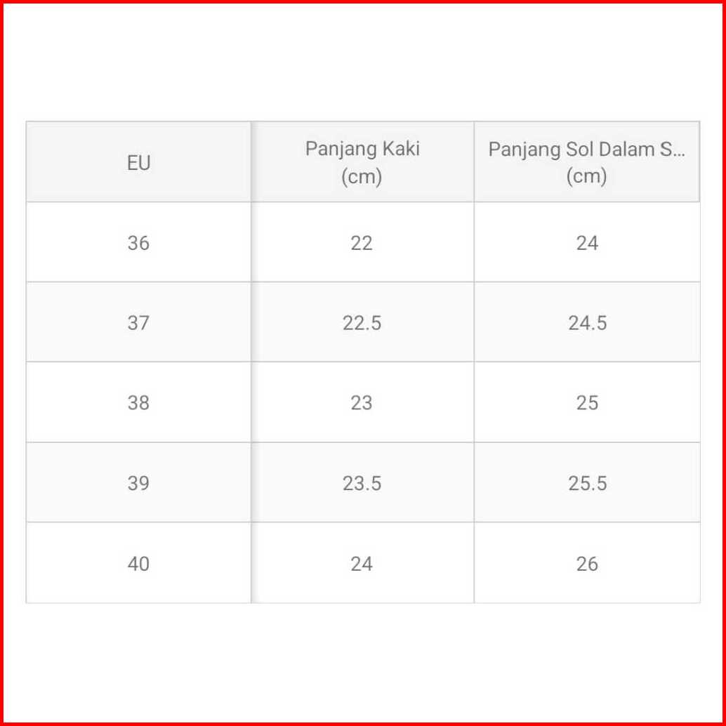
Task: Select the EU size 36 cell
Action: pos(138,243)
